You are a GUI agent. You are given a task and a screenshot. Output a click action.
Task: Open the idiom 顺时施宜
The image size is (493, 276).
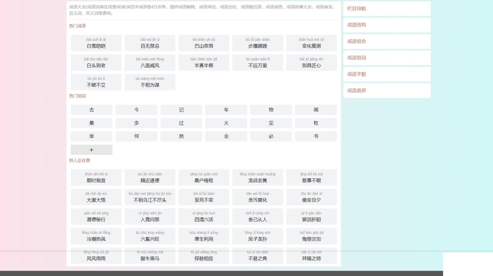[x=96, y=178]
